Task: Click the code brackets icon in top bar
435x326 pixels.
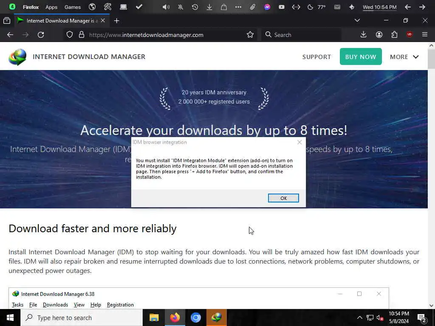Action: click(x=296, y=7)
